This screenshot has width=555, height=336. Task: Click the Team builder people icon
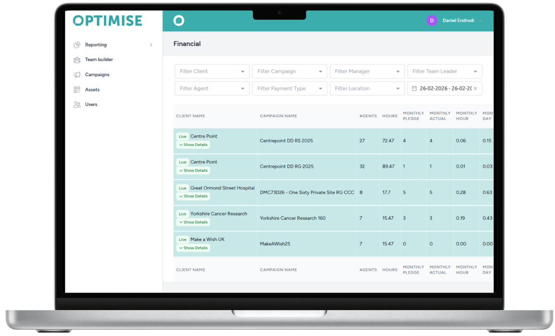click(77, 60)
